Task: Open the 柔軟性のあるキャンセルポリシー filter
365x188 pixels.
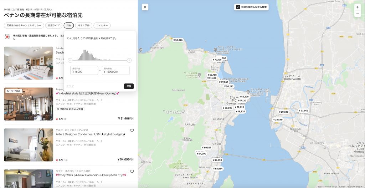Action: (x=24, y=25)
